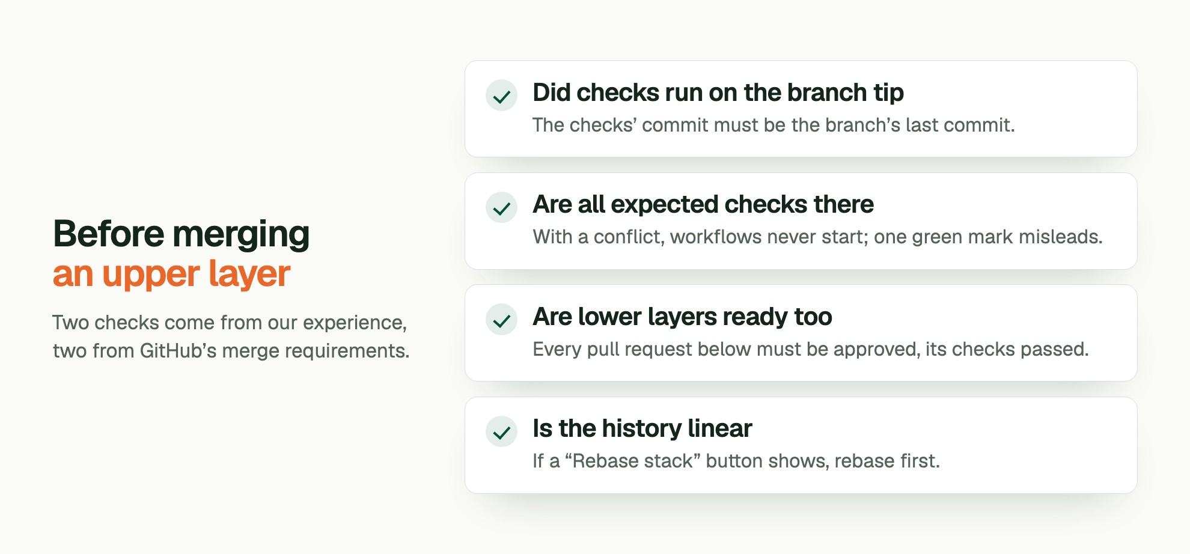Click checkmark icon beside 'Are all expected checks there'
The width and height of the screenshot is (1190, 554).
(501, 208)
